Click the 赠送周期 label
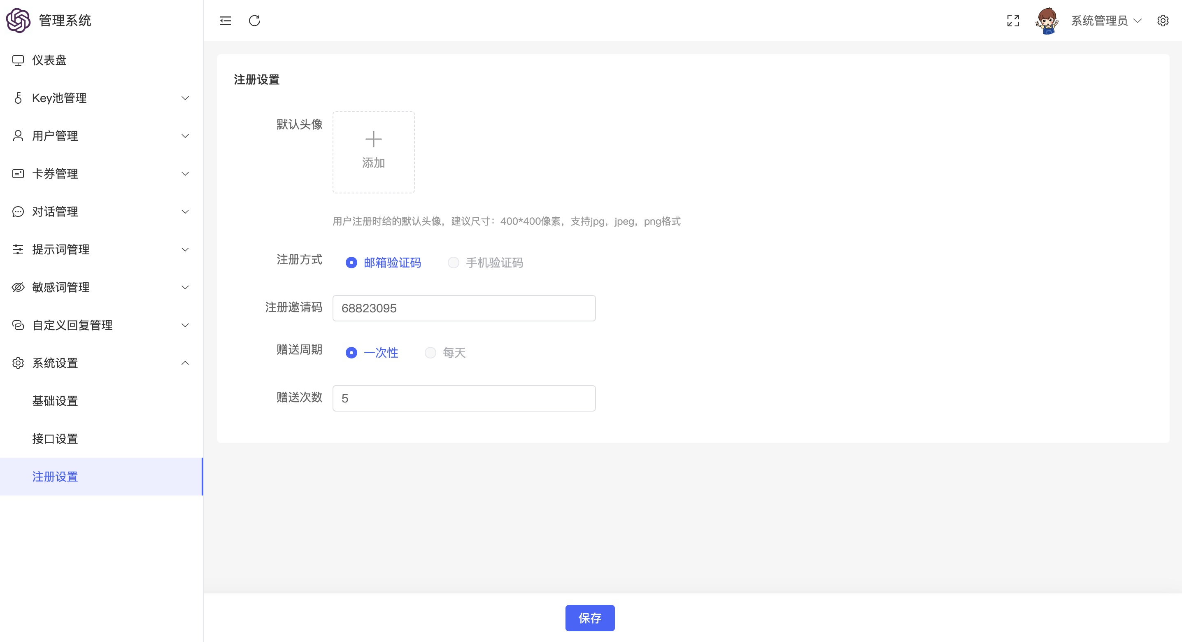Image resolution: width=1182 pixels, height=642 pixels. (299, 349)
